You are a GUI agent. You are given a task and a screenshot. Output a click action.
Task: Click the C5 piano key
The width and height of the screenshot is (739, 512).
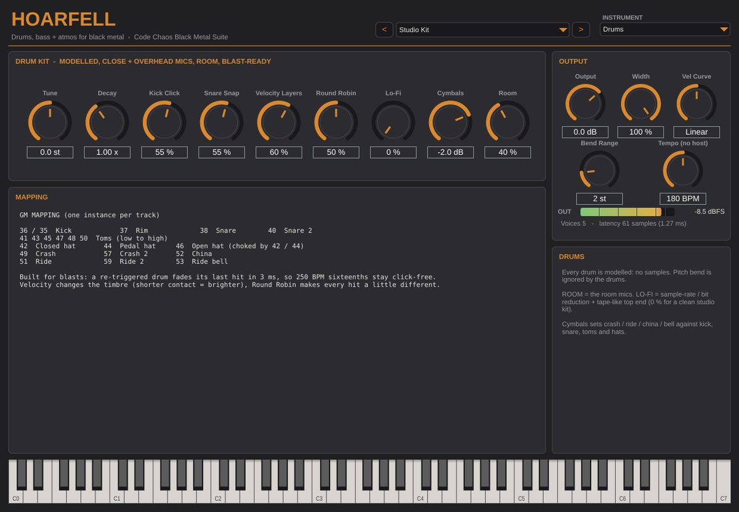[x=521, y=495]
